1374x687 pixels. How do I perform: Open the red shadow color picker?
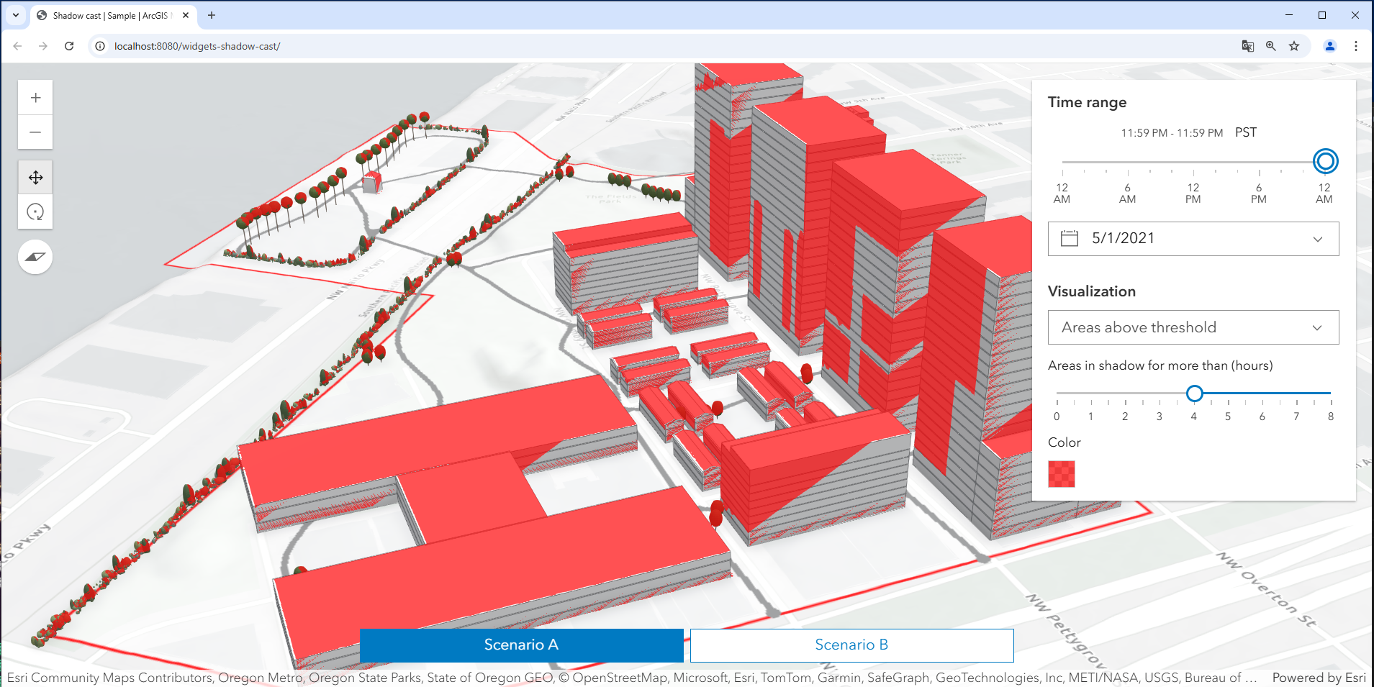point(1062,474)
